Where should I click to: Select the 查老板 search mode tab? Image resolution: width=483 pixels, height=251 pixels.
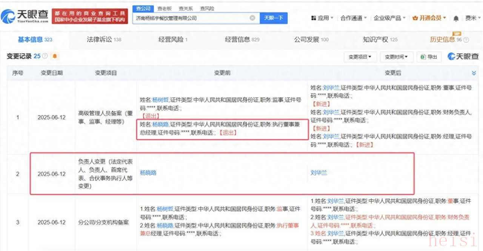tap(164, 8)
